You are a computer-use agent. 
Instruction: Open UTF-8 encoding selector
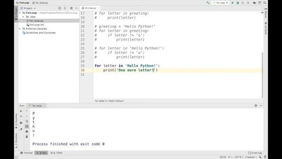239,157
